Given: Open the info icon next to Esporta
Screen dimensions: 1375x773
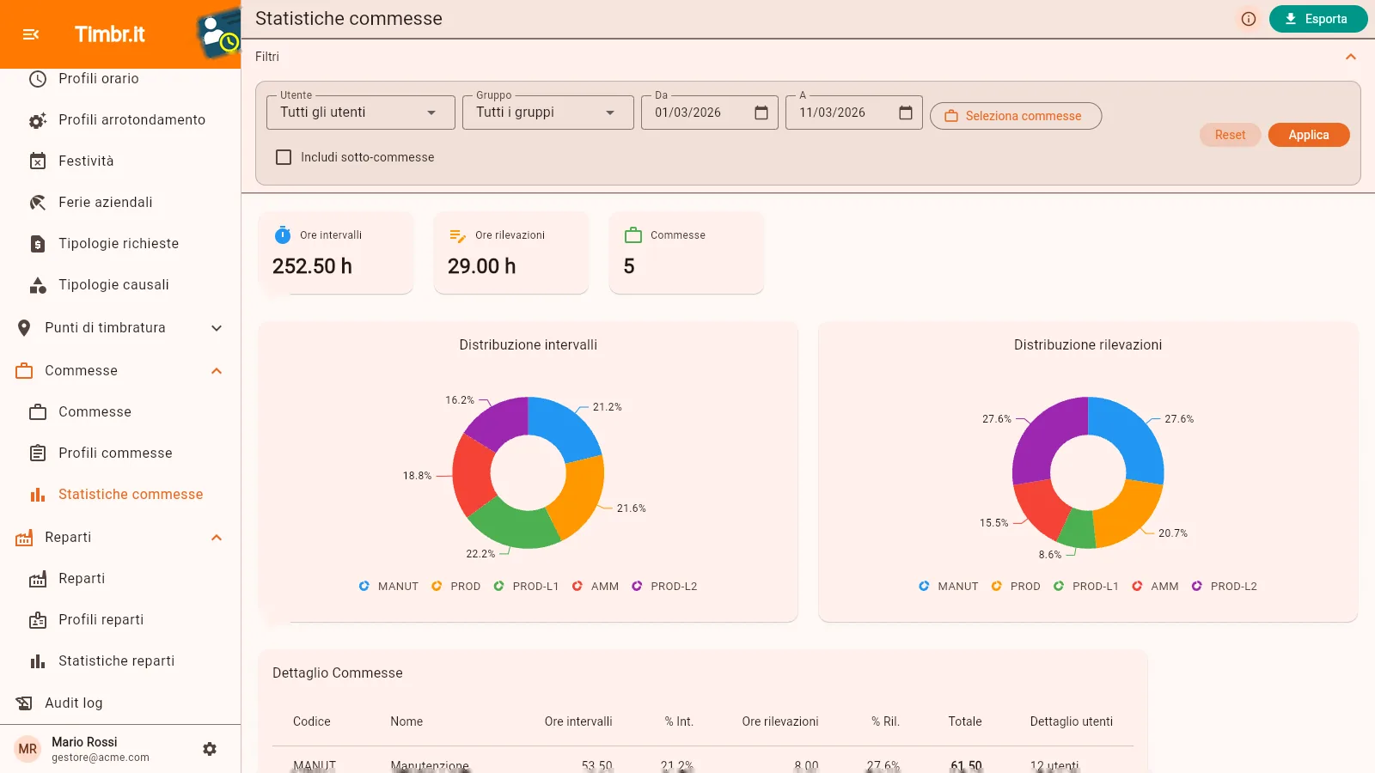Looking at the screenshot, I should coord(1249,19).
